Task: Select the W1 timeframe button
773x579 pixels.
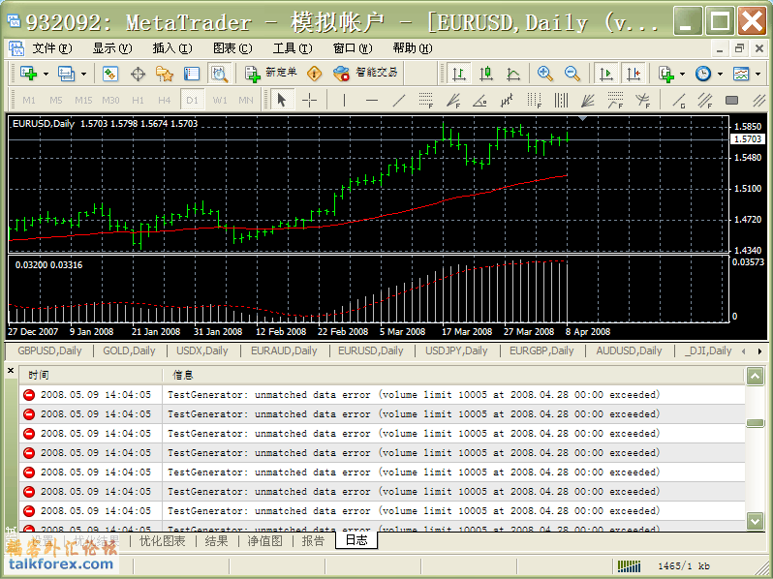Action: pyautogui.click(x=220, y=101)
